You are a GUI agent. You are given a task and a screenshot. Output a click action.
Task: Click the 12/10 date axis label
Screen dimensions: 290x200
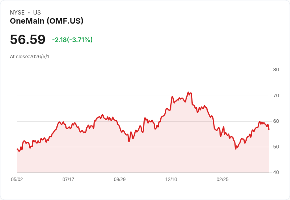tap(171, 180)
